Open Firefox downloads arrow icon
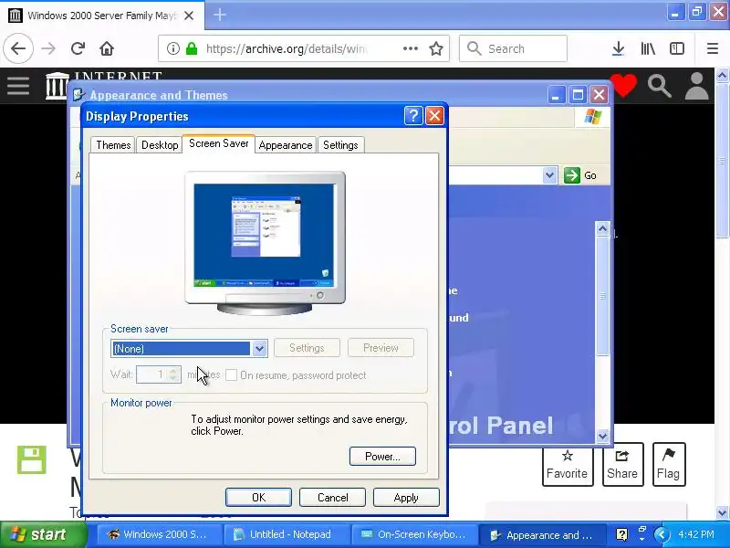Viewport: 730px width, 548px height. coord(618,48)
